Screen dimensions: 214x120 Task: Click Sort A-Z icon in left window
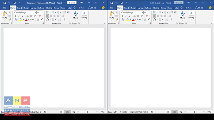(59, 19)
